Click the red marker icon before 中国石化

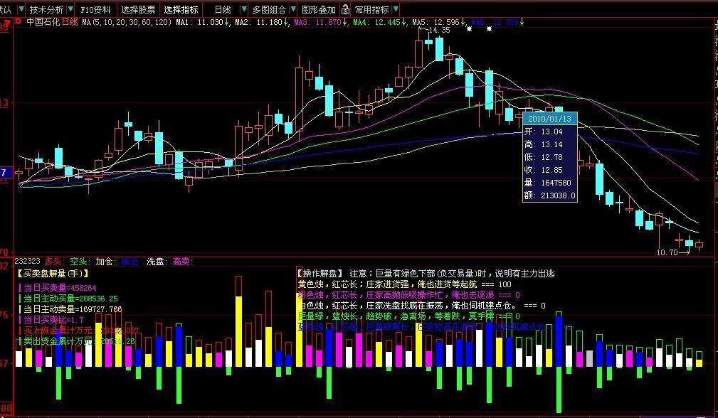click(18, 21)
